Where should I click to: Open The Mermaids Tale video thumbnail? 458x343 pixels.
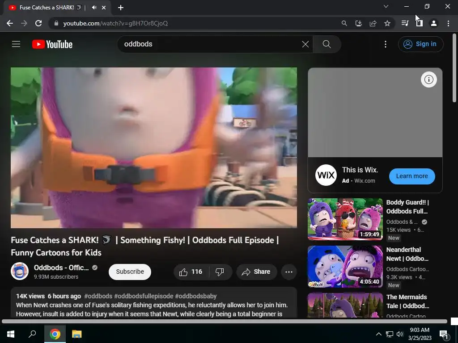click(345, 305)
